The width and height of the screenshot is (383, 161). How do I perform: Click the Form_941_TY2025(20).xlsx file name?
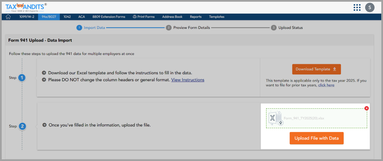click(304, 118)
